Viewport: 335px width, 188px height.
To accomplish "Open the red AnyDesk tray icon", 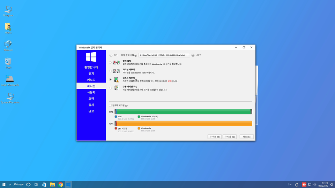I will pos(304,185).
